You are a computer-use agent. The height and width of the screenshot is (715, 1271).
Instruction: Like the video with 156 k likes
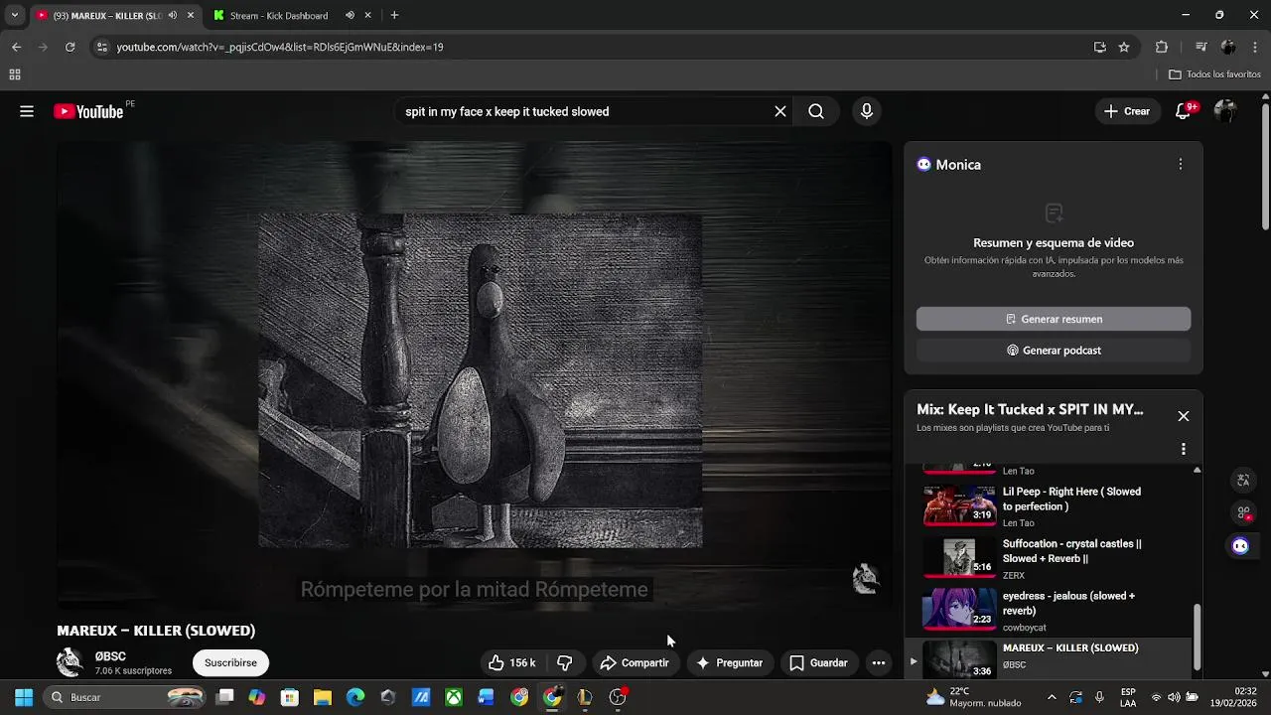511,662
